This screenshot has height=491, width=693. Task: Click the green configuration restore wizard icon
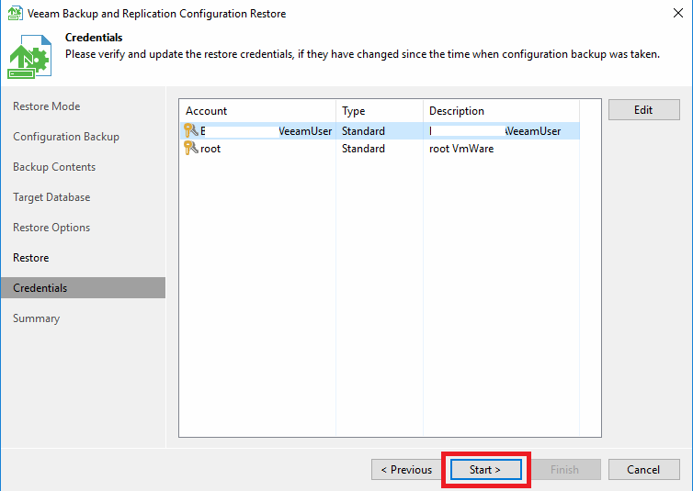coord(29,57)
